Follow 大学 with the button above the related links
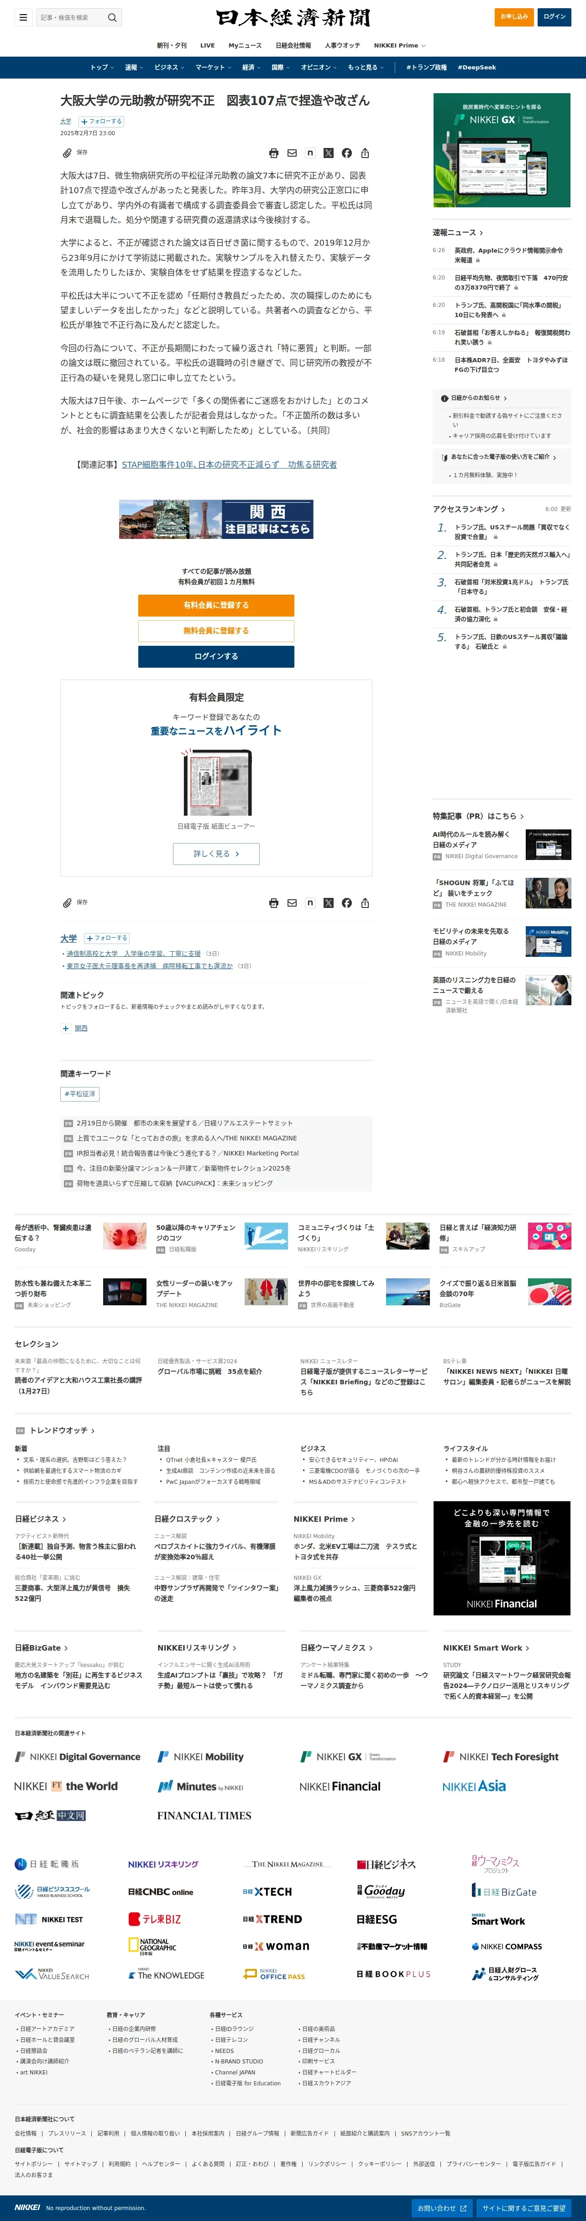The width and height of the screenshot is (586, 2221). (x=107, y=938)
